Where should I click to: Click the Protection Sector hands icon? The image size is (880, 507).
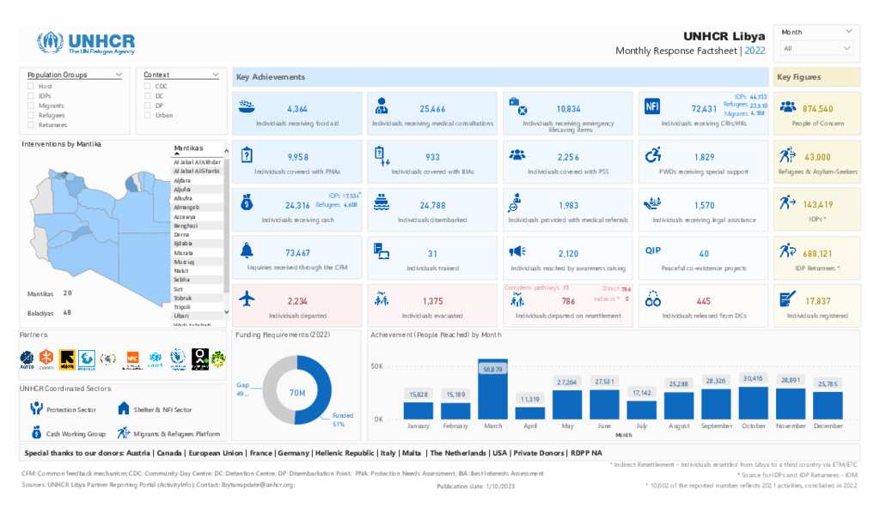coord(36,407)
